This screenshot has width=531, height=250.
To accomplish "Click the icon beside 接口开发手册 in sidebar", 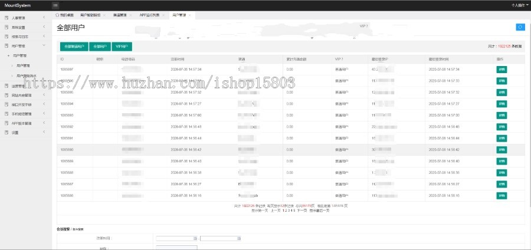I will 6,104.
